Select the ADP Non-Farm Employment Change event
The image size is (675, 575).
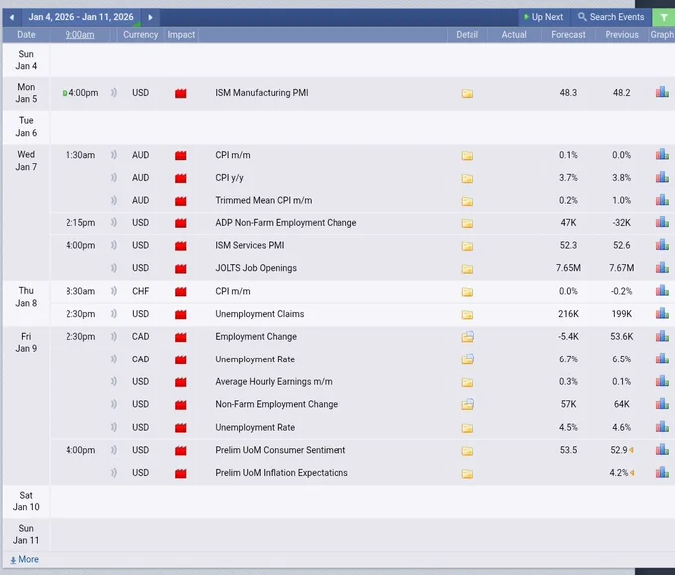pyautogui.click(x=286, y=223)
